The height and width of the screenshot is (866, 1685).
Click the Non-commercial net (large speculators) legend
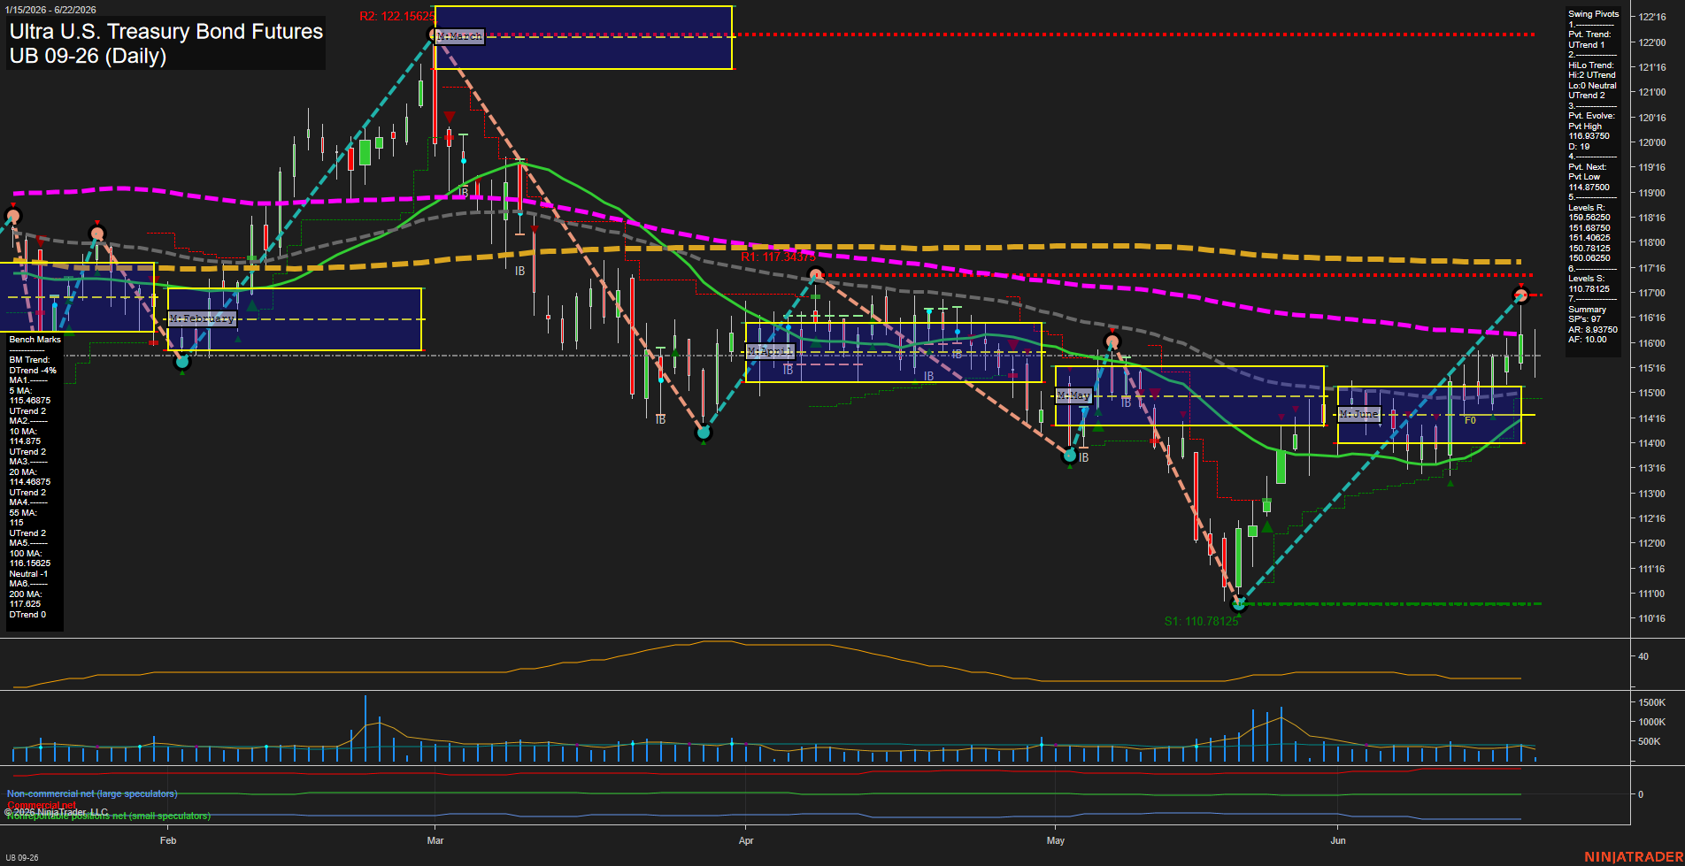tap(92, 793)
